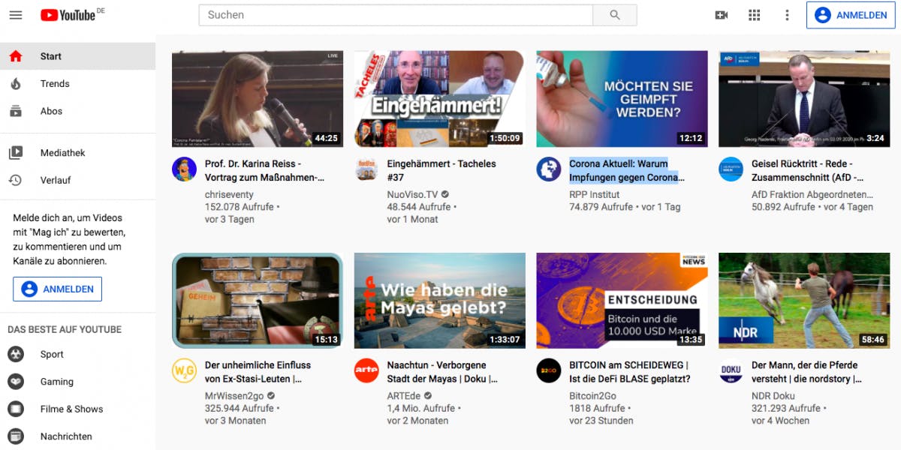Viewport: 901px width, 450px height.
Task: Open the YouTube apps grid icon
Action: point(755,15)
